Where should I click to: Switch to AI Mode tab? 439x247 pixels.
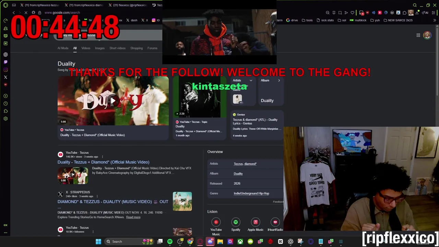[63, 48]
